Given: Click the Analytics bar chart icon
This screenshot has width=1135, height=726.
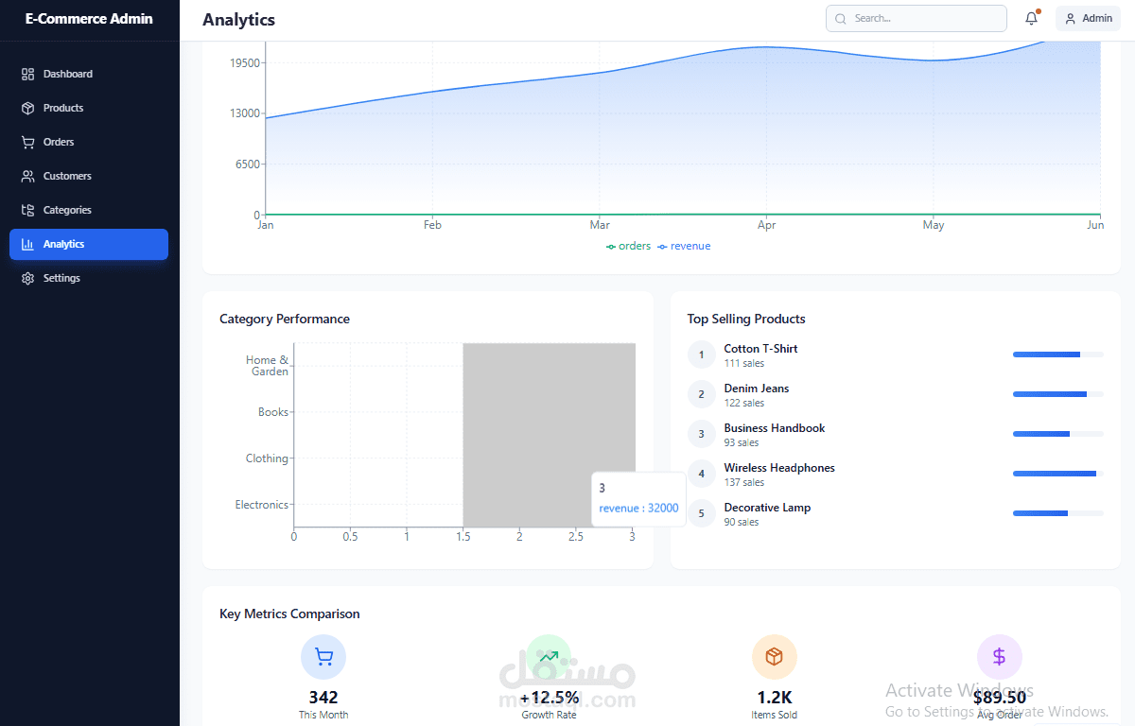Looking at the screenshot, I should point(27,244).
